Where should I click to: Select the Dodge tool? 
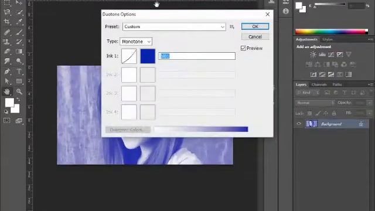pyautogui.click(x=19, y=61)
